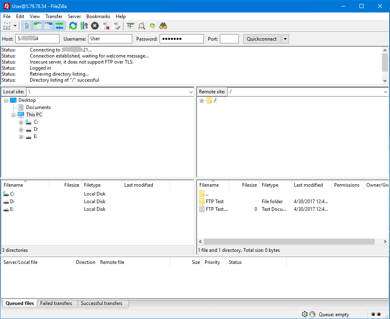Switch to the Failed transfers tab

(57, 304)
